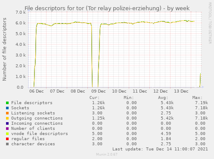Click the '06 Dec' x-axis label

(37, 91)
